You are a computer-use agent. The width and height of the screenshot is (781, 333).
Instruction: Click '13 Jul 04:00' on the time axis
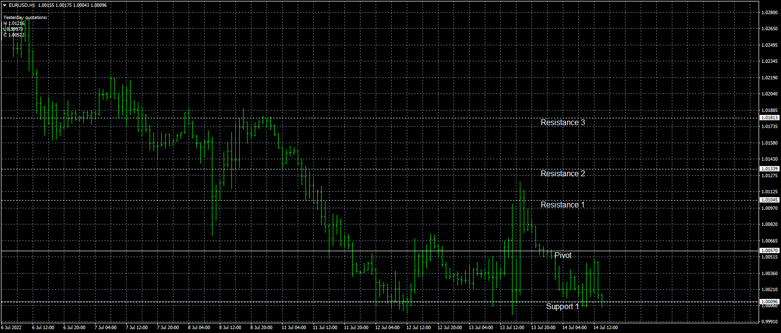pyautogui.click(x=481, y=328)
